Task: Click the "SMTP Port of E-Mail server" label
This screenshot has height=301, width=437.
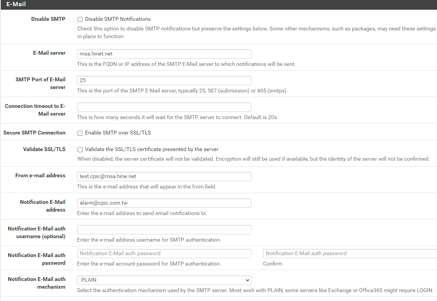Action: pos(40,83)
